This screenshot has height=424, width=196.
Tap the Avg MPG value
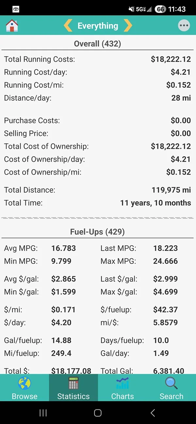[63, 248]
